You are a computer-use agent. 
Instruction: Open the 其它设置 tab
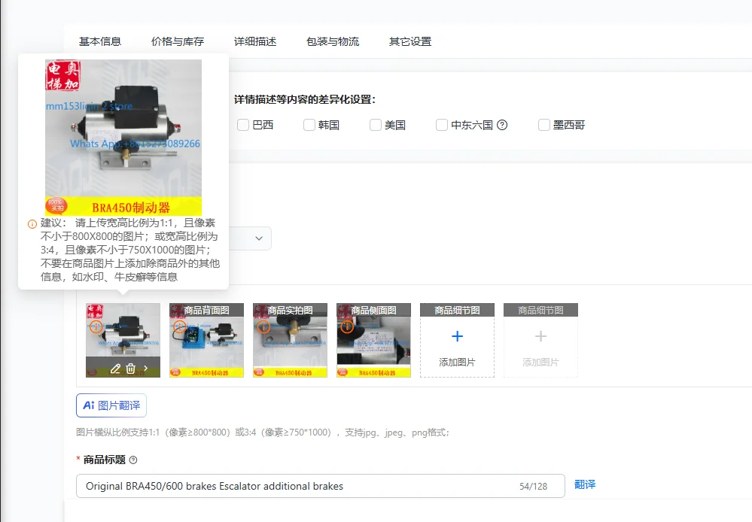410,41
